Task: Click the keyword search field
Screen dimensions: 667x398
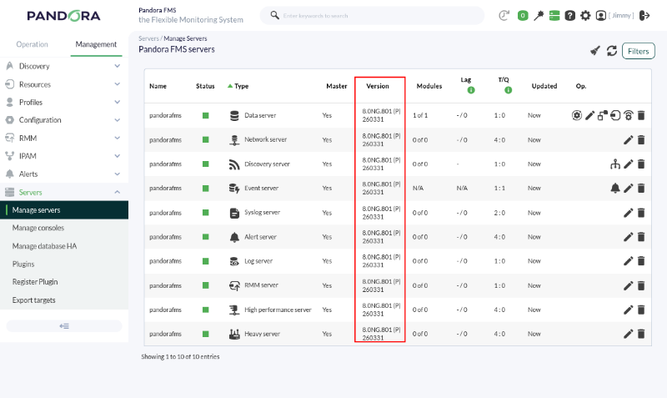Action: pyautogui.click(x=372, y=16)
